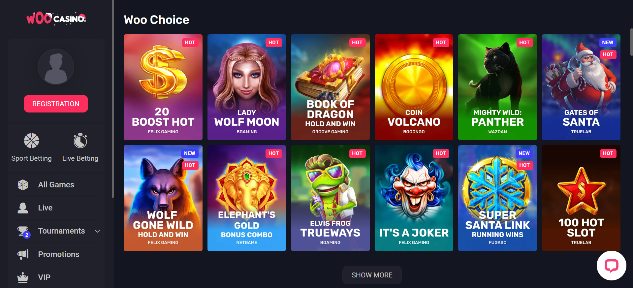Click the Registration button
Screen dimensions: 633x288
56,104
